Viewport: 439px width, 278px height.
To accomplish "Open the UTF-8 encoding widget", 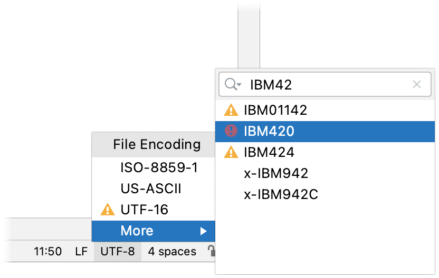I will [117, 251].
